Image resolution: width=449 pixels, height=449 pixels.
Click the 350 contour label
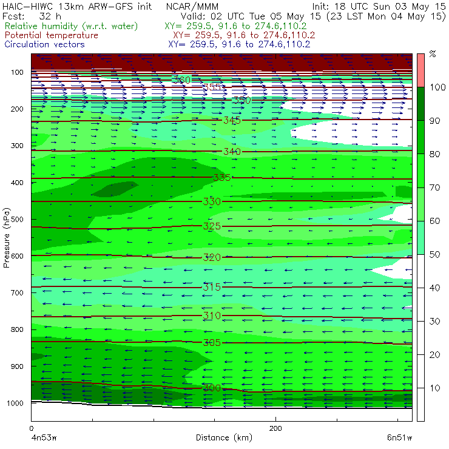(241, 100)
